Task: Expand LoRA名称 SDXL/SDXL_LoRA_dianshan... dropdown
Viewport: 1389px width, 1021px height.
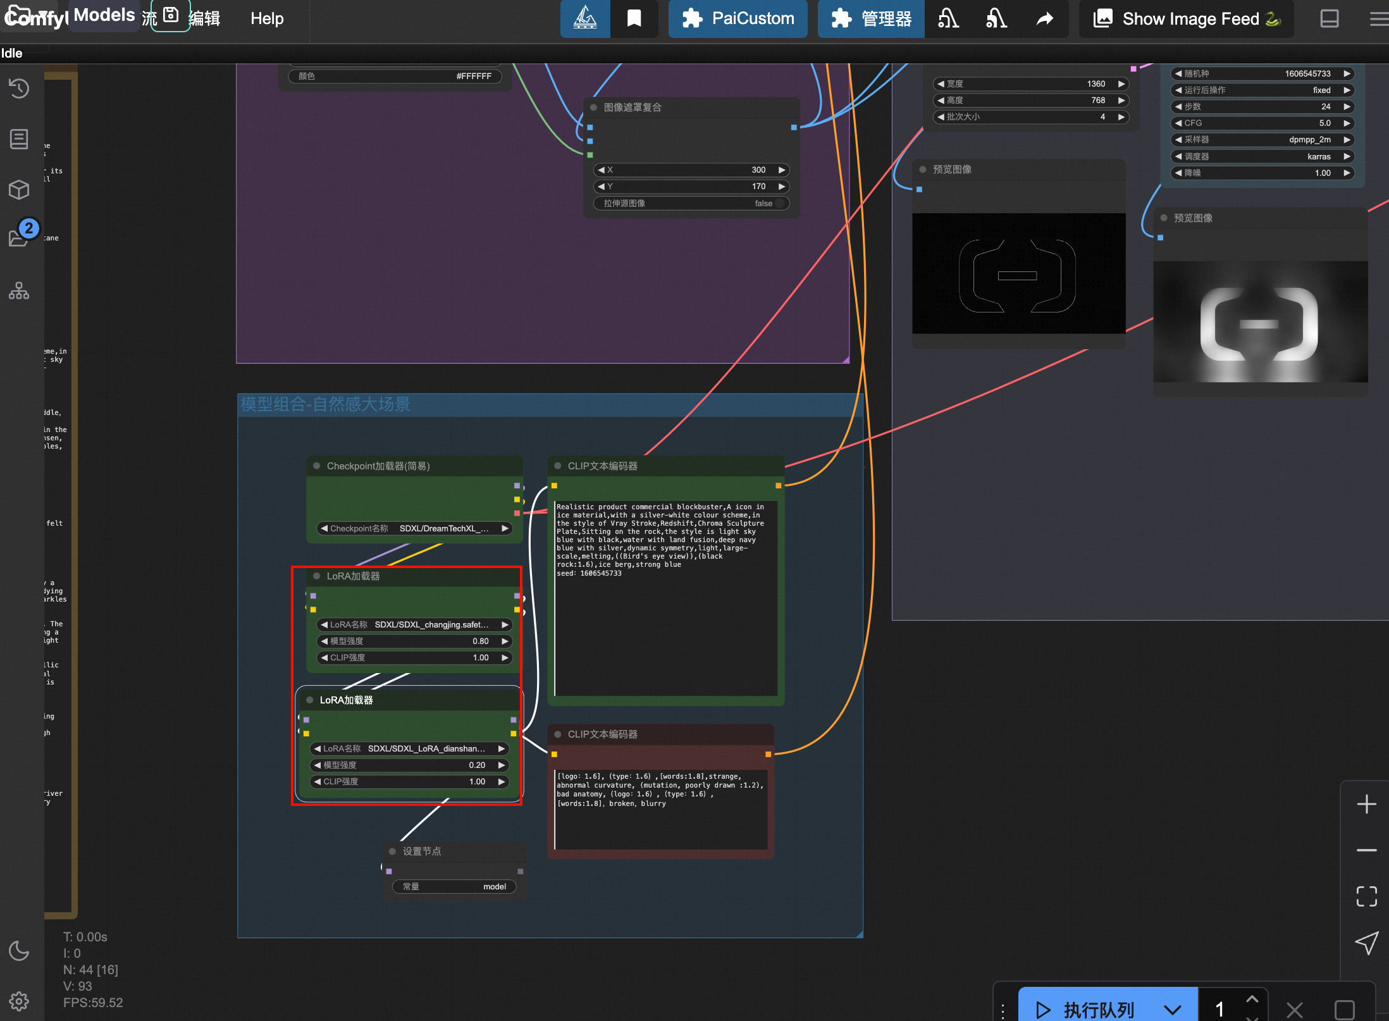Action: (x=414, y=748)
